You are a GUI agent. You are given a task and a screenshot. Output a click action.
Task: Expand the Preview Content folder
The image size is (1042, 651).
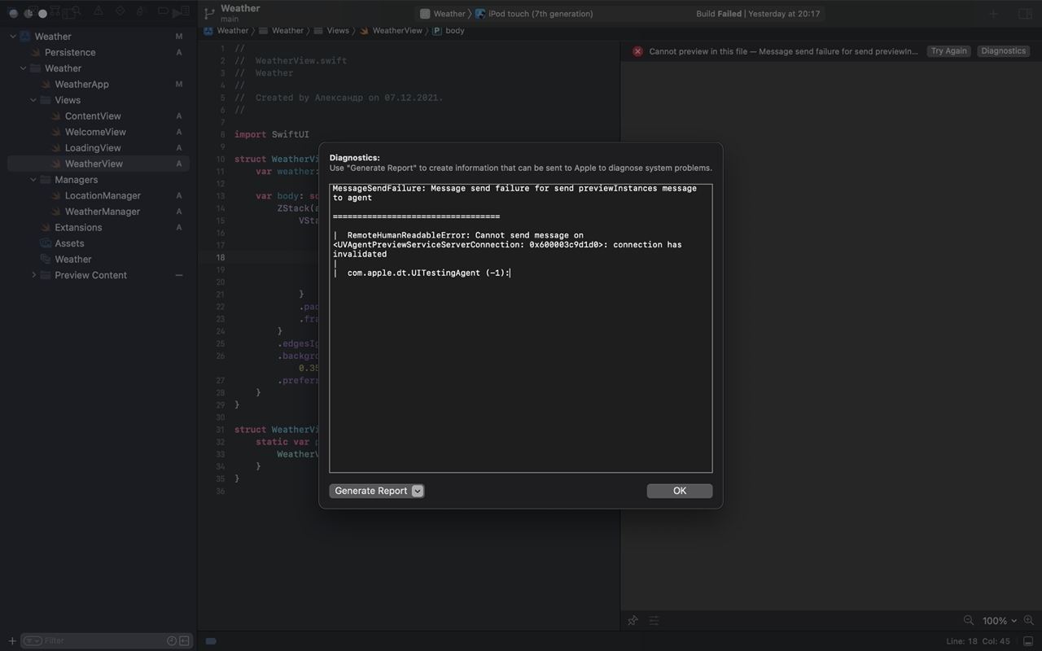pos(33,275)
